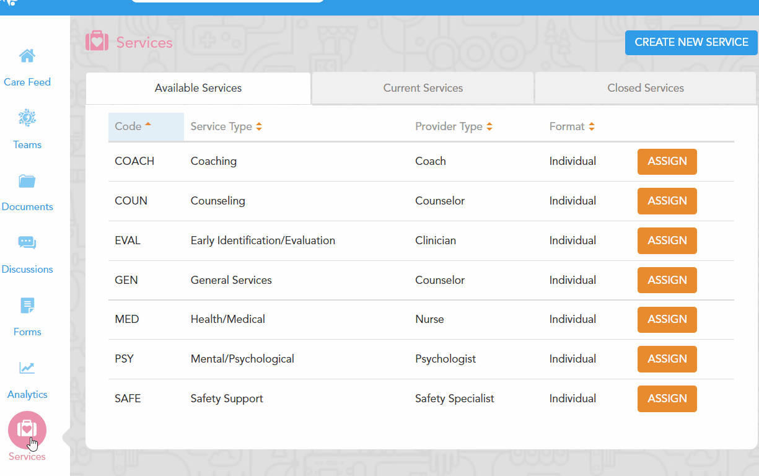Click Services briefcase icon in page header

[97, 42]
